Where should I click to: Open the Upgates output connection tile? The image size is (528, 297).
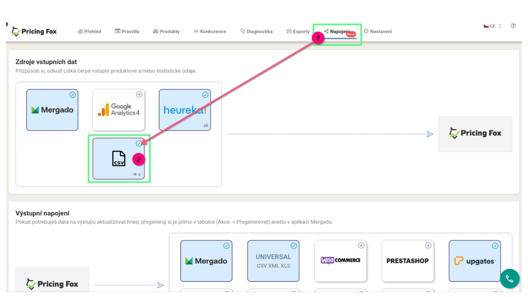tap(474, 261)
